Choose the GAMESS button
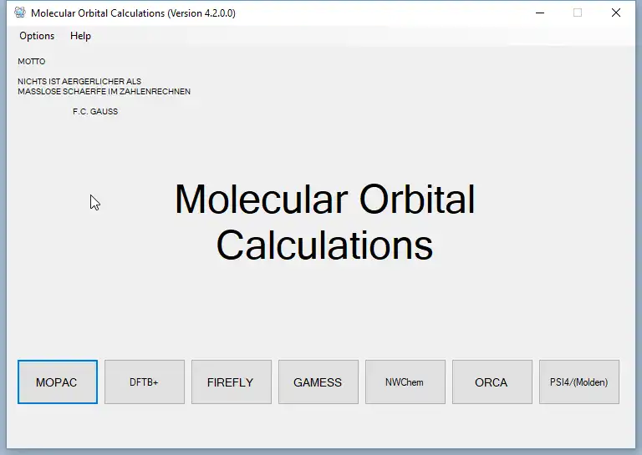The height and width of the screenshot is (455, 642). [318, 382]
